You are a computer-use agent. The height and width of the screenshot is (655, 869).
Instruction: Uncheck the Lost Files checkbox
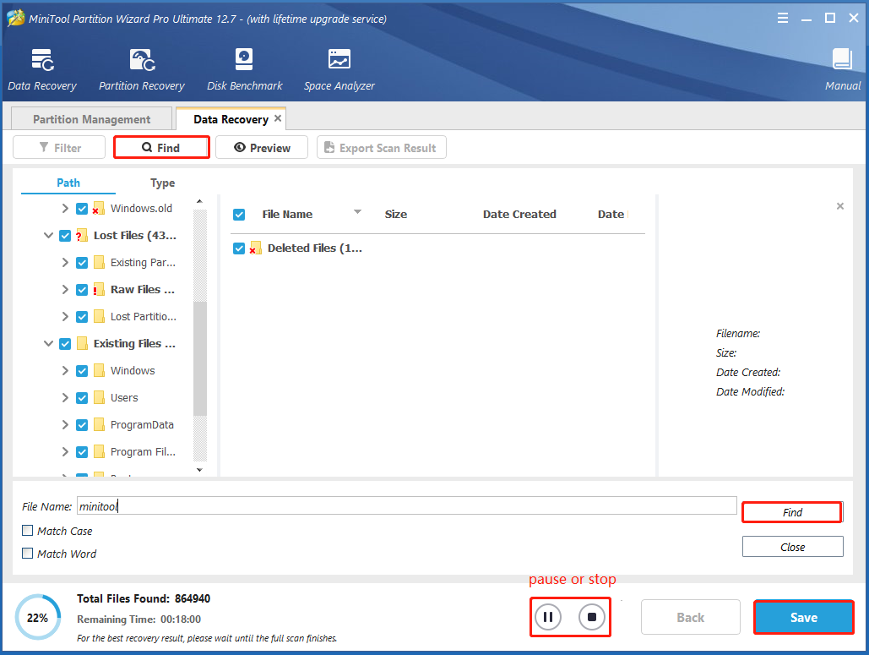tap(65, 236)
